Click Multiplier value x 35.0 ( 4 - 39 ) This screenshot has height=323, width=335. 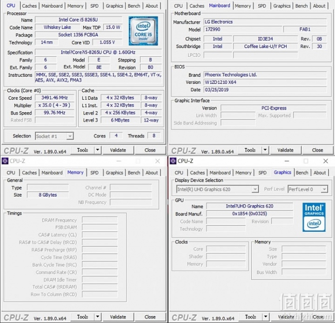point(54,105)
